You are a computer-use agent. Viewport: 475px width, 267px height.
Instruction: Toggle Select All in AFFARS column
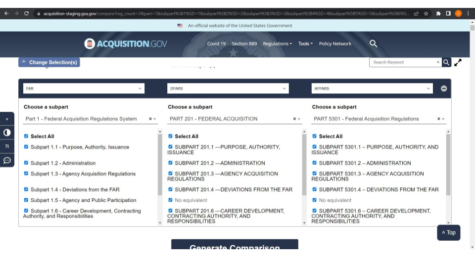(315, 136)
